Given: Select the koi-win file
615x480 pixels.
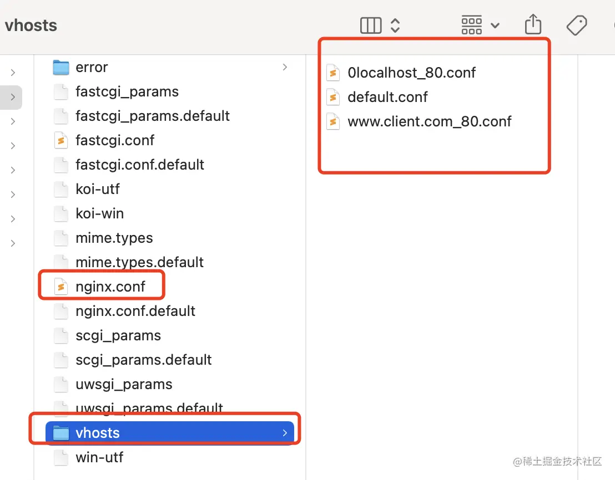Looking at the screenshot, I should pos(99,213).
